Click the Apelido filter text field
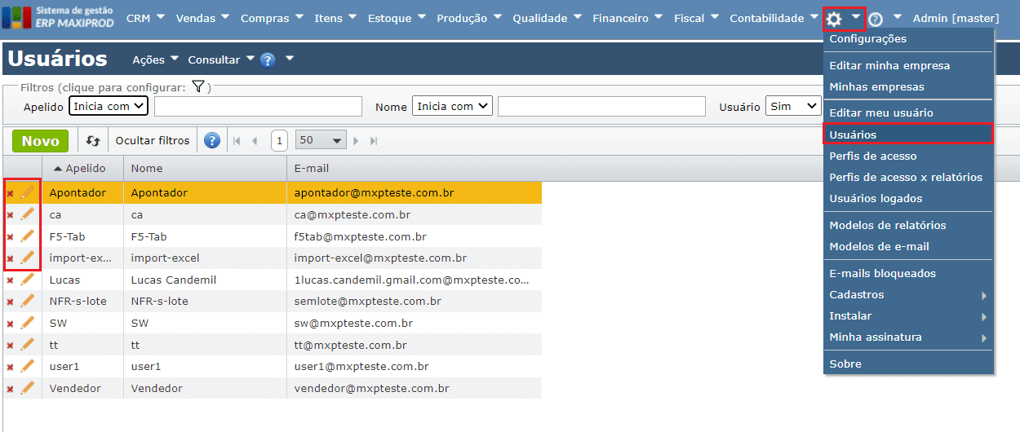The width and height of the screenshot is (1020, 432). [258, 107]
